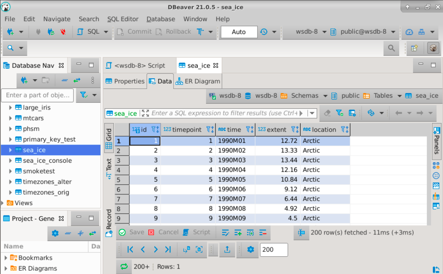Screen dimensions: 443x274
Task: Open the Database menu
Action: click(161, 19)
